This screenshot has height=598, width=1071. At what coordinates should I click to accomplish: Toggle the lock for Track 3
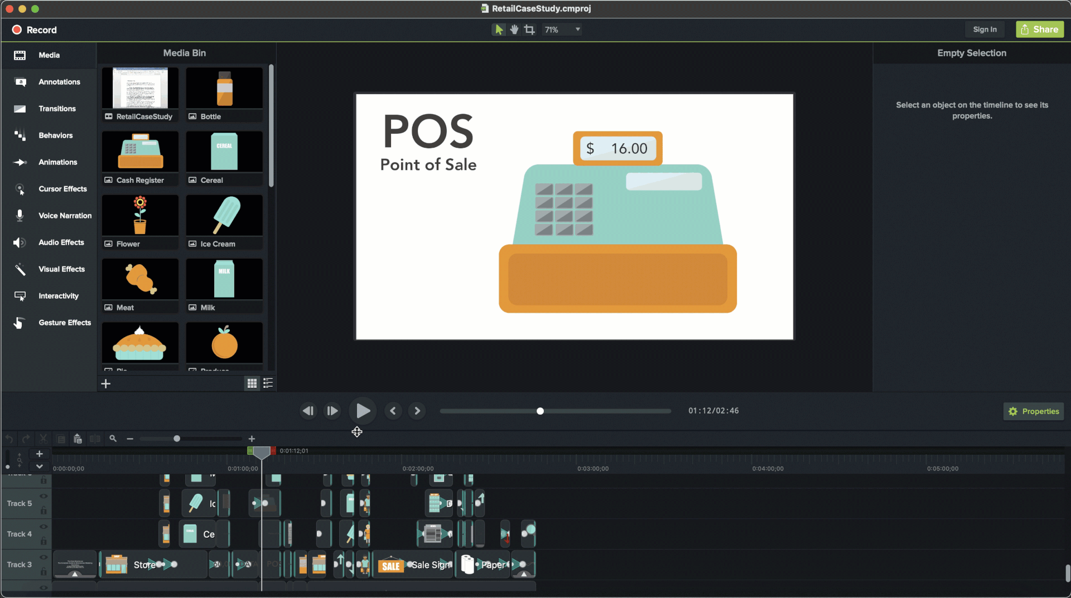click(x=44, y=572)
